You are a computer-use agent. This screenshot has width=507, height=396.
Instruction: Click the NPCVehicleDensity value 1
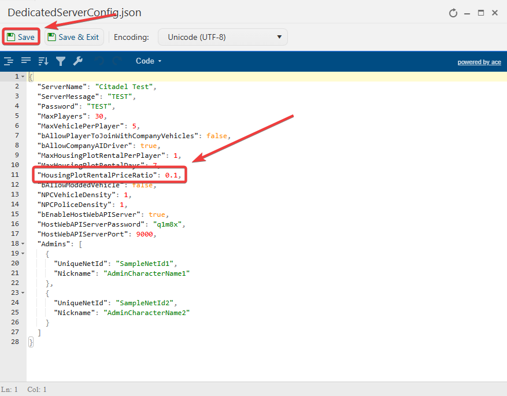126,195
